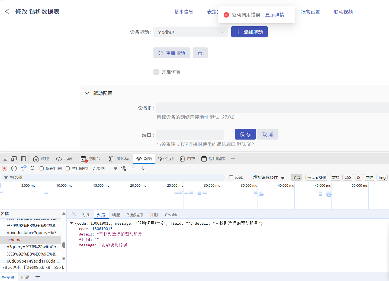Image resolution: width=389 pixels, height=281 pixels.
Task: Check the 禁用缓存 checkbox
Action: pyautogui.click(x=68, y=169)
